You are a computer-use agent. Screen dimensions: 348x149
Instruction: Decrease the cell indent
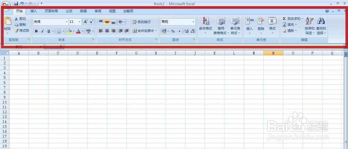click(x=120, y=31)
